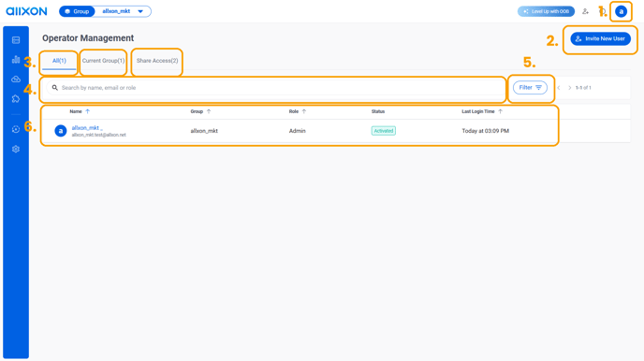Click Invite New User button
The height and width of the screenshot is (361, 644).
(600, 38)
